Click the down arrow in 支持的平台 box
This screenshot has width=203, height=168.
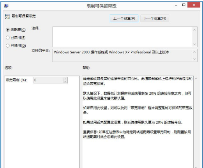pos(194,59)
